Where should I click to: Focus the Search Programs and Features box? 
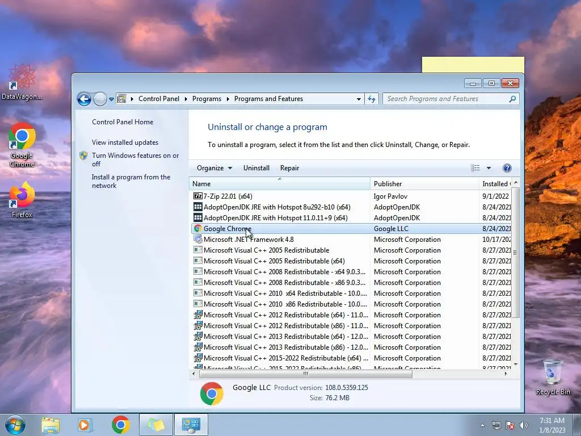pos(446,99)
